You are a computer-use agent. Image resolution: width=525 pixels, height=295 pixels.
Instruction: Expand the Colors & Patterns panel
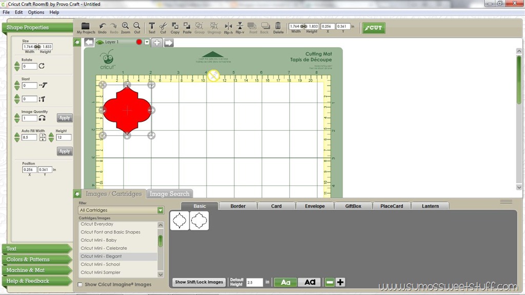(x=37, y=259)
